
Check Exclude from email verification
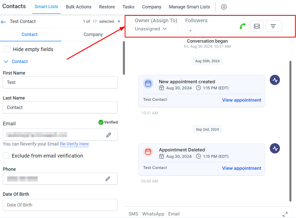[x=6, y=156]
